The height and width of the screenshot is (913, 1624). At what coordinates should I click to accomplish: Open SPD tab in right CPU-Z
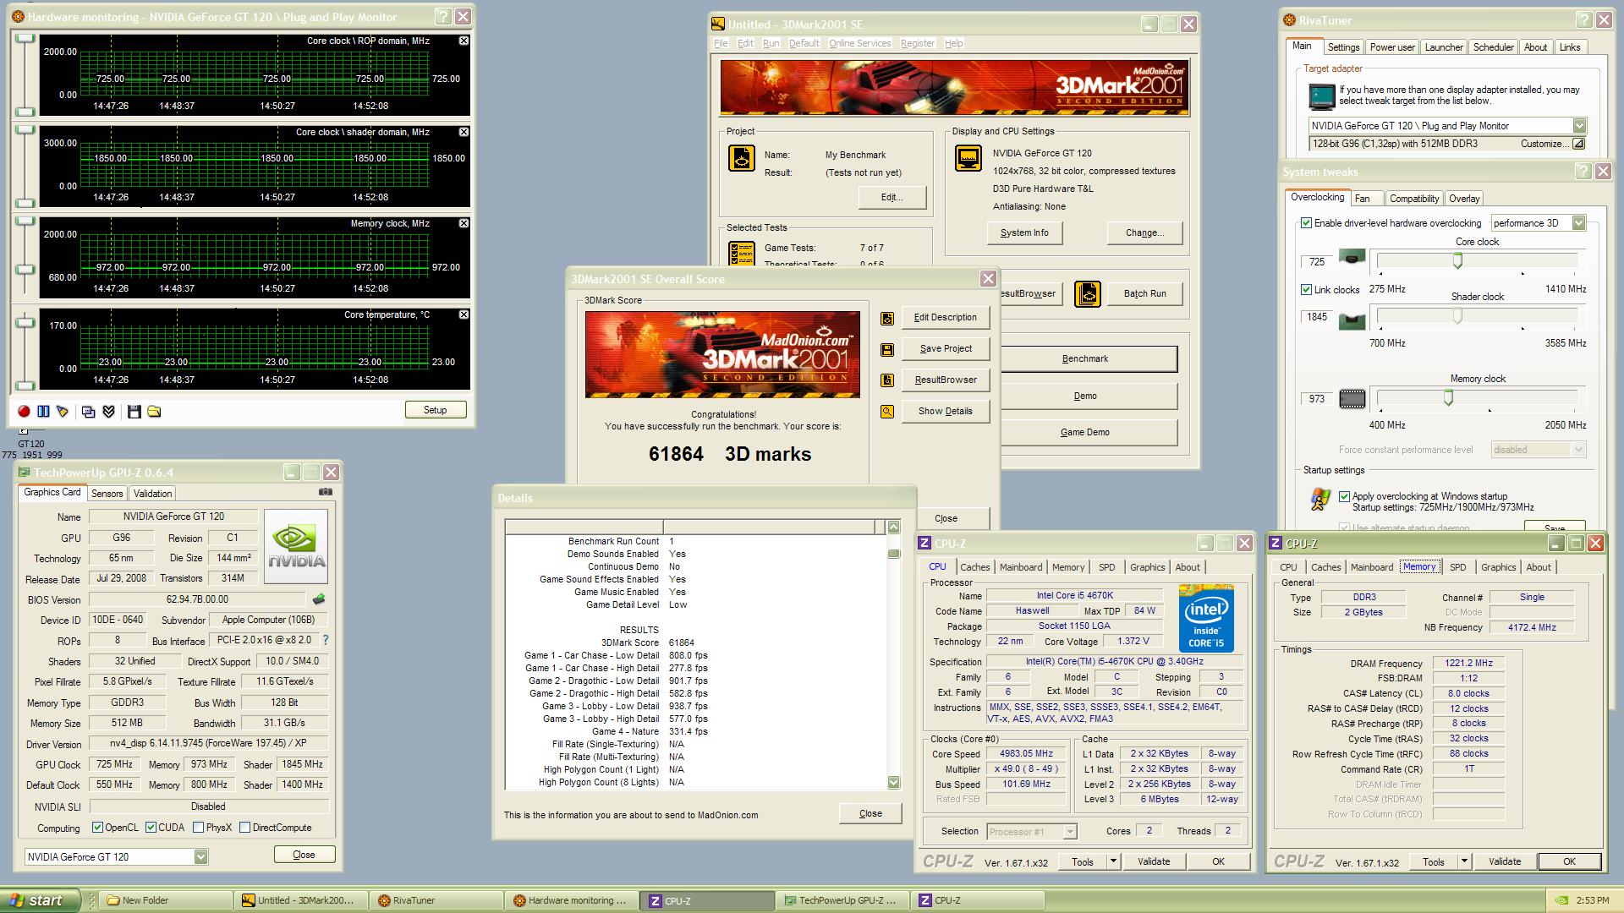tap(1457, 567)
